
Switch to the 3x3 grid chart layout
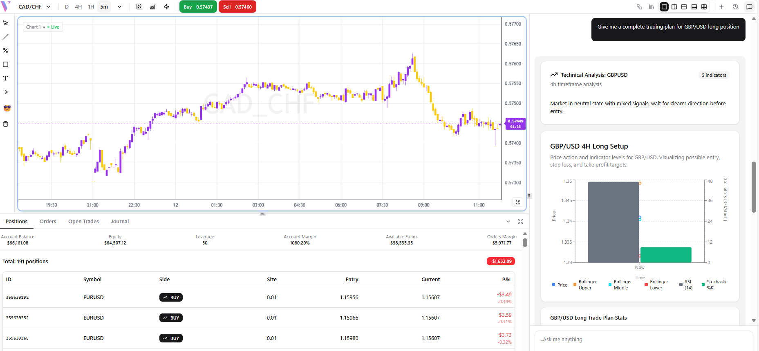pos(704,7)
